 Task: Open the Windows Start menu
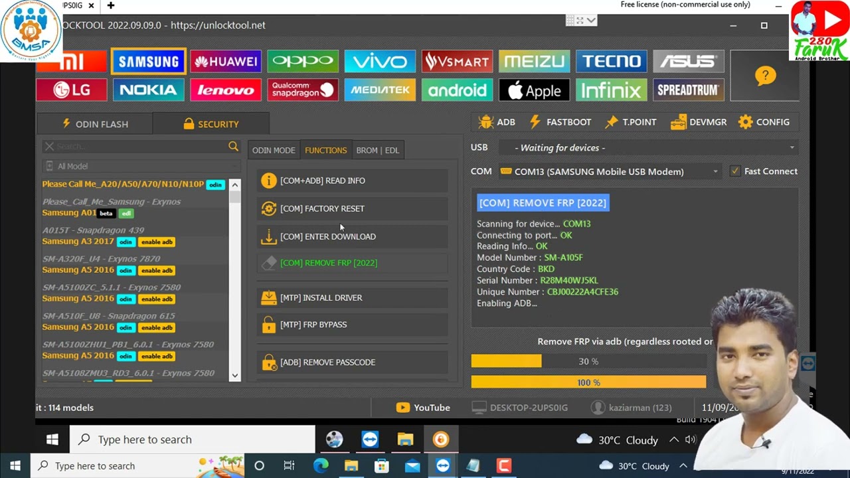click(15, 466)
